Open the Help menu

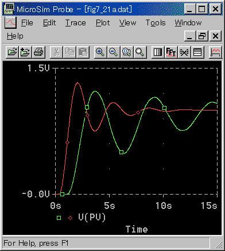(x=15, y=36)
